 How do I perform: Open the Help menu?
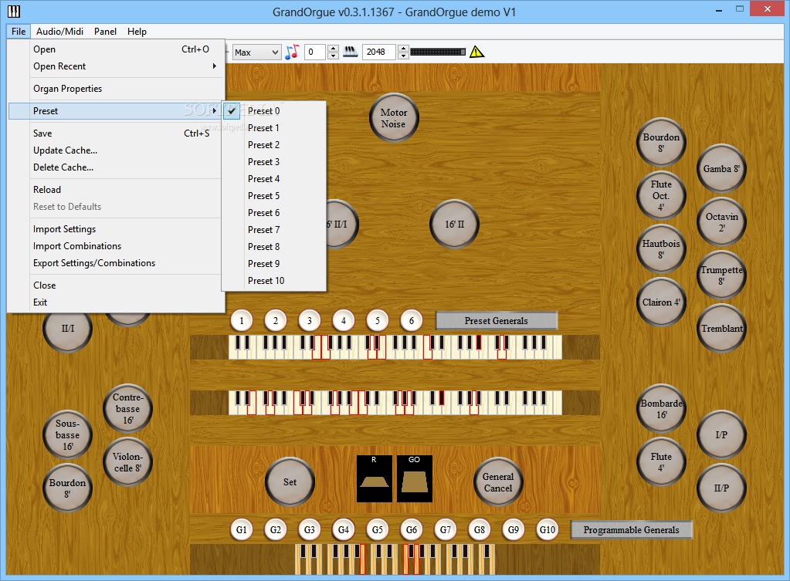[137, 31]
